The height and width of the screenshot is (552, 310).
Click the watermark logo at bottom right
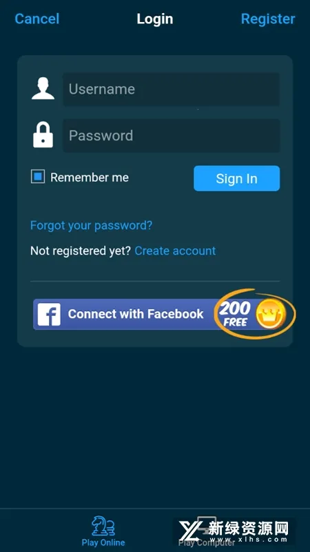click(234, 531)
